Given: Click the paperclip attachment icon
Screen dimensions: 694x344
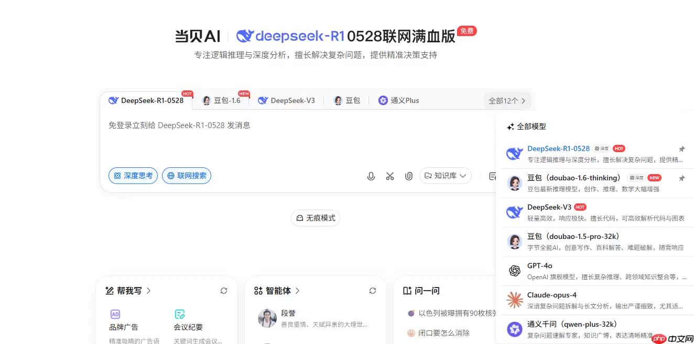Looking at the screenshot, I should click(409, 176).
